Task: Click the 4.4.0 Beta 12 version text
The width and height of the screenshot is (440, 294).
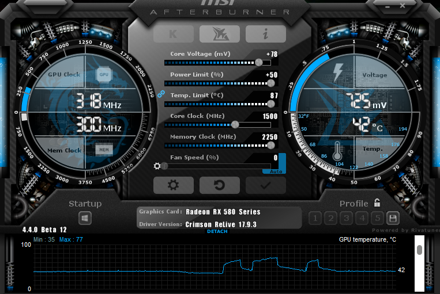Action: [44, 230]
